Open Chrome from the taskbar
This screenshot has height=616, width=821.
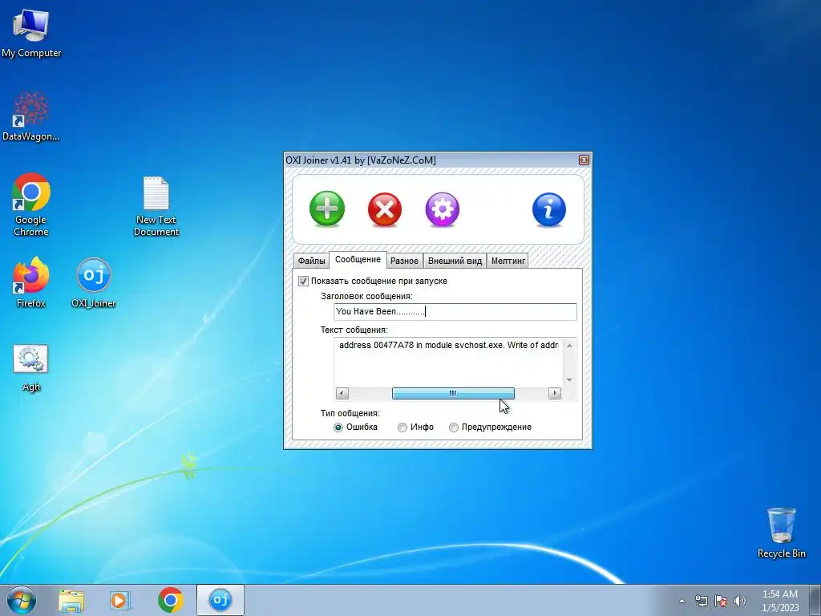point(171,600)
